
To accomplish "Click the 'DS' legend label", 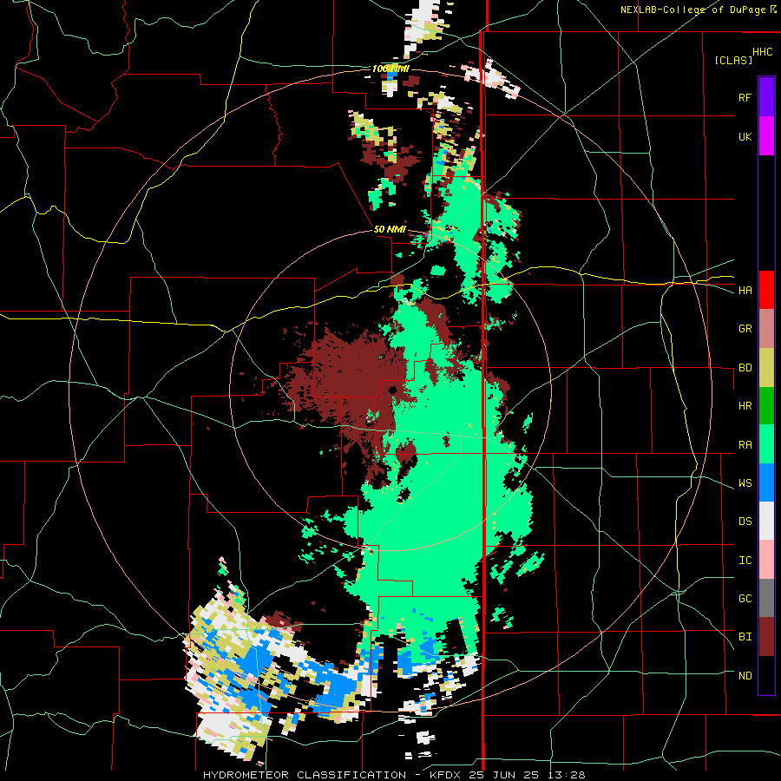I will pos(745,522).
